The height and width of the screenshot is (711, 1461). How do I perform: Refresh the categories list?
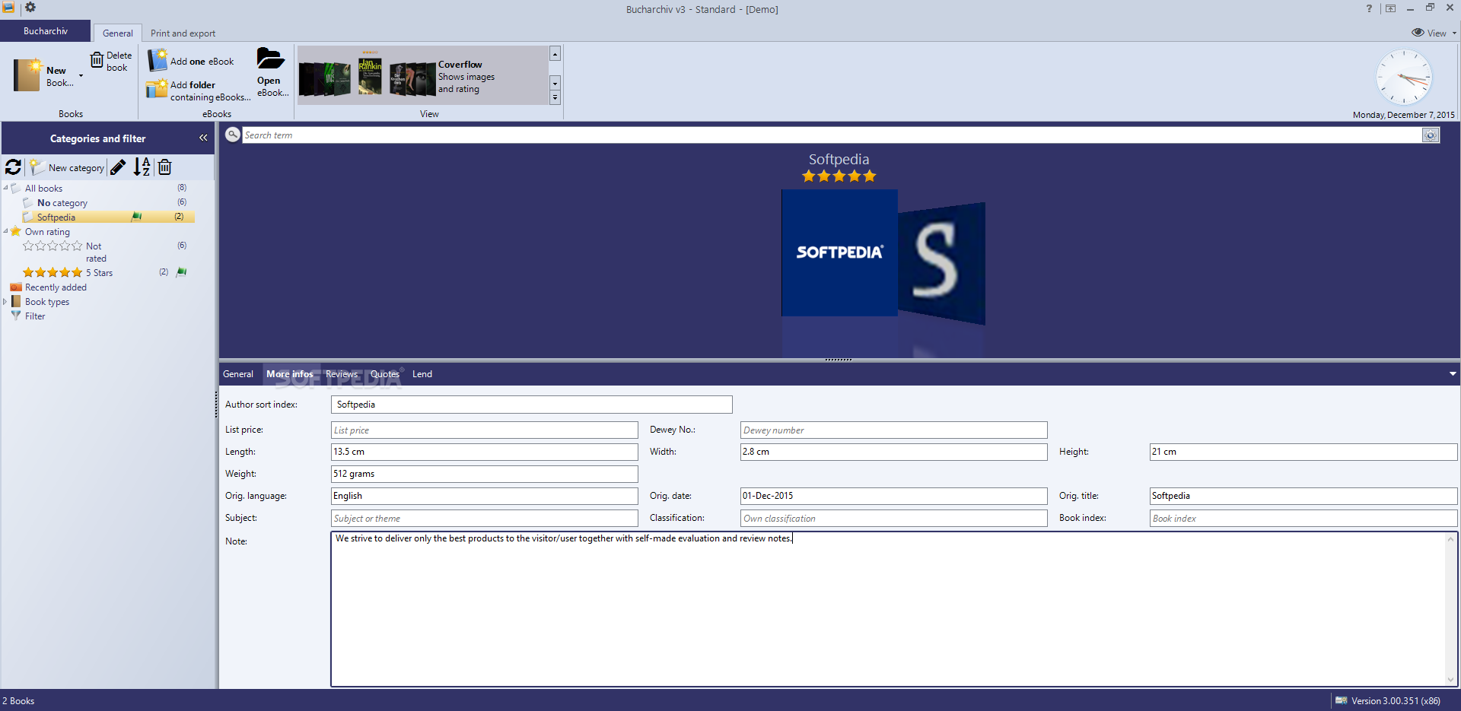13,167
